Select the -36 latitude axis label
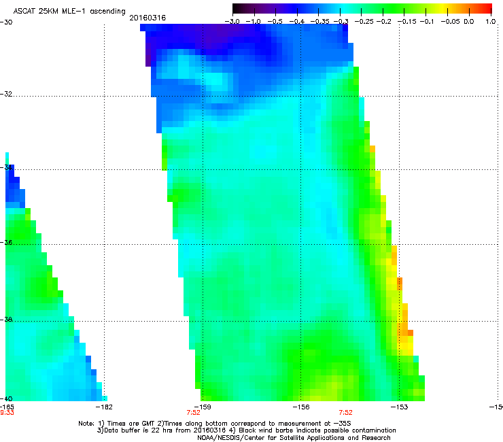 click(6, 242)
